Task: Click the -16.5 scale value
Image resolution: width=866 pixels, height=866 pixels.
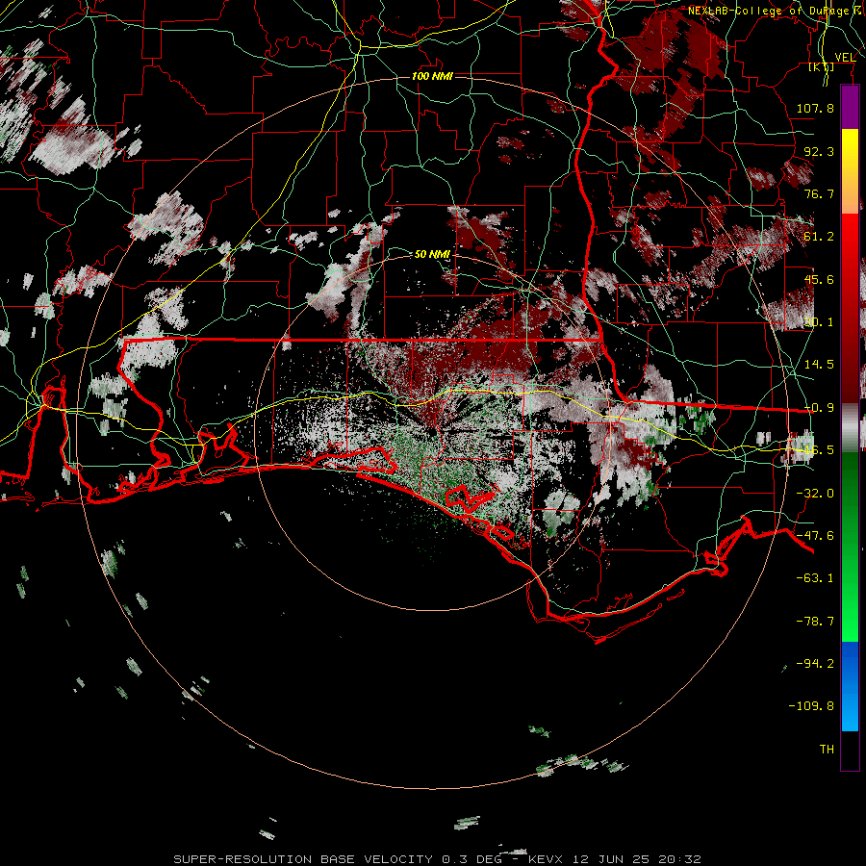Action: pyautogui.click(x=815, y=450)
